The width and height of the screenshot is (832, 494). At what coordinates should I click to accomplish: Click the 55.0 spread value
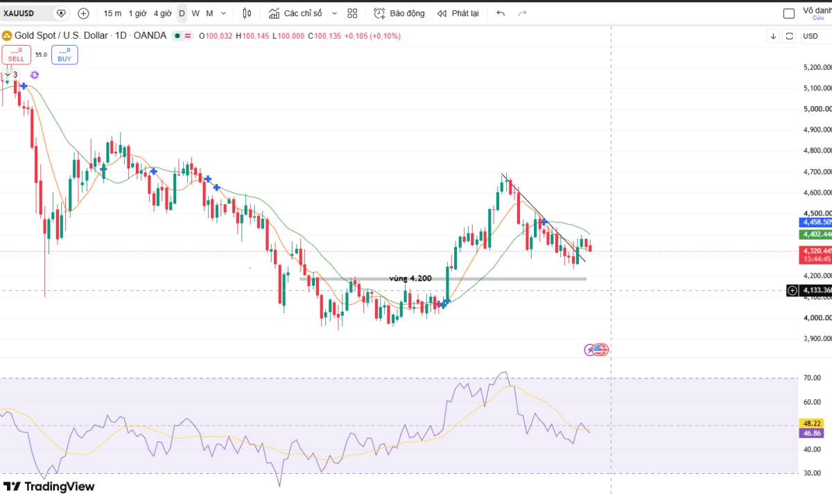point(41,55)
